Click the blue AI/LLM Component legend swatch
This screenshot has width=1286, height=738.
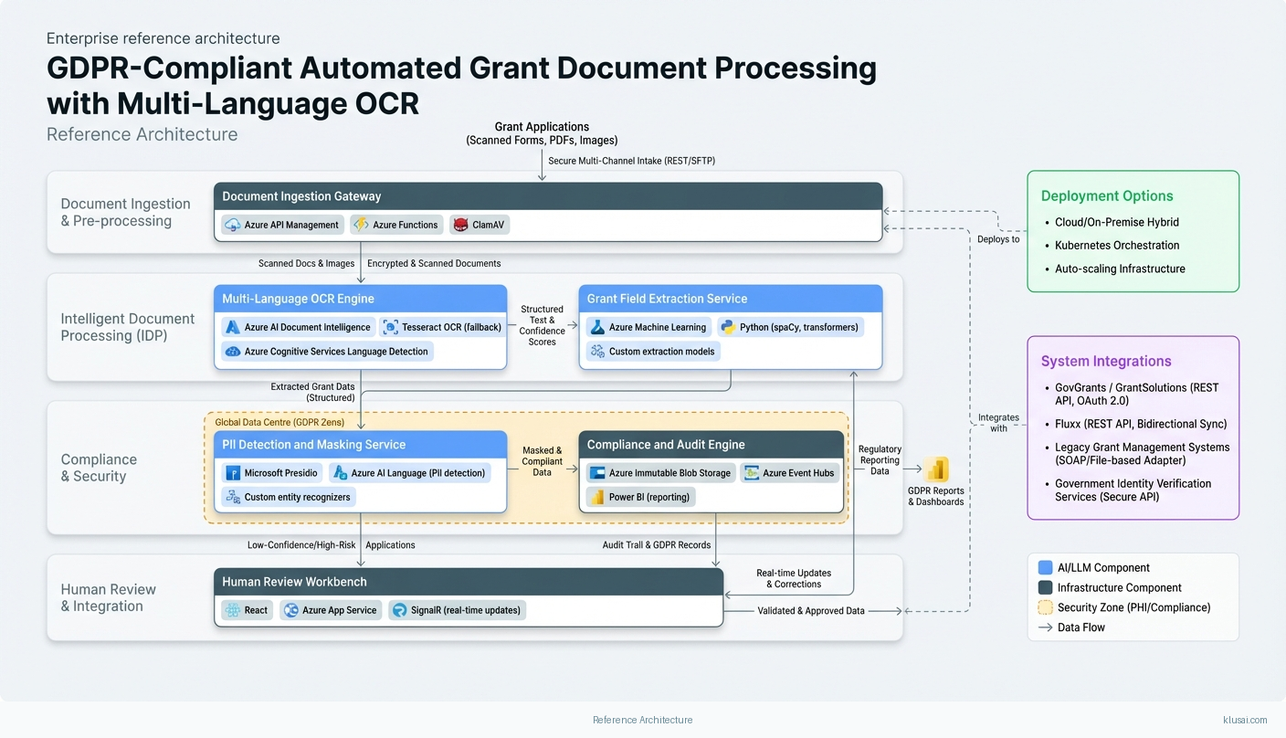click(x=1046, y=567)
